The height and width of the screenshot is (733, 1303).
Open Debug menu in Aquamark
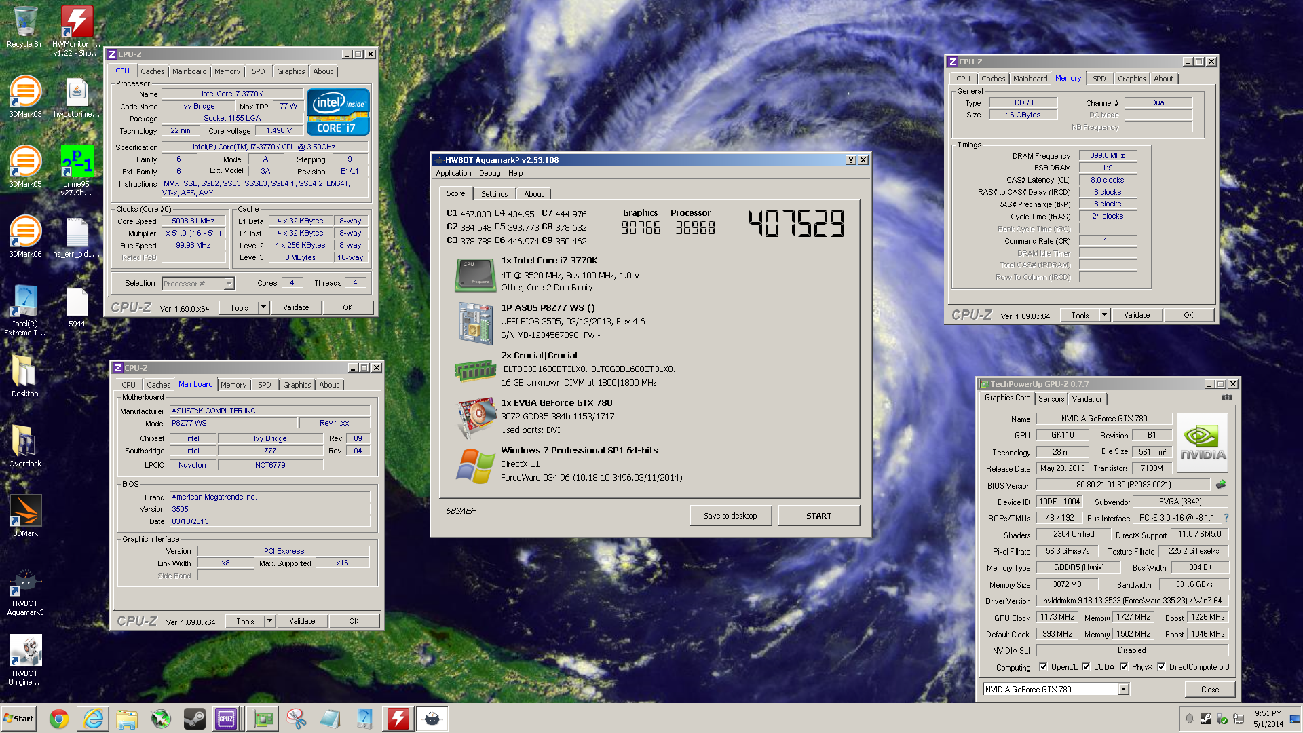pyautogui.click(x=489, y=173)
